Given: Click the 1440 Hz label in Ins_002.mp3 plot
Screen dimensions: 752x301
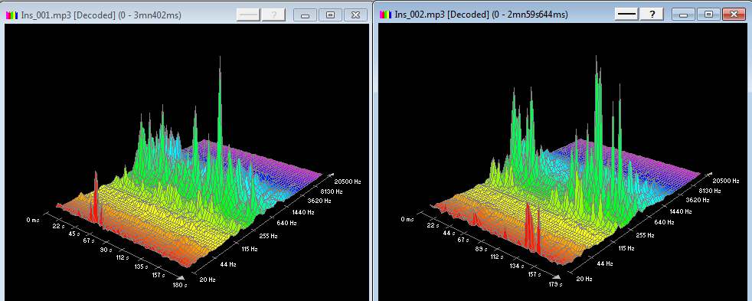Looking at the screenshot, I should point(681,211).
